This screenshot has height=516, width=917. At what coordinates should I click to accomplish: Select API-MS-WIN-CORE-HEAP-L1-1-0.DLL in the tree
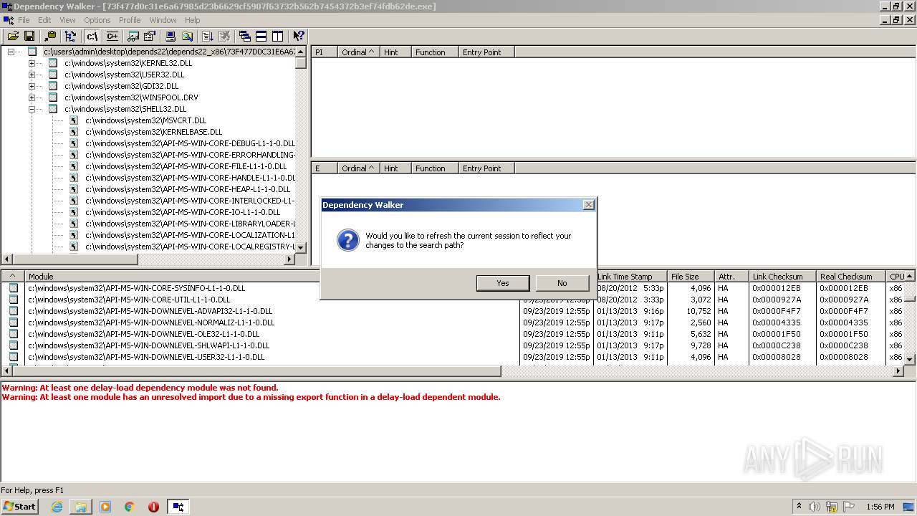188,189
